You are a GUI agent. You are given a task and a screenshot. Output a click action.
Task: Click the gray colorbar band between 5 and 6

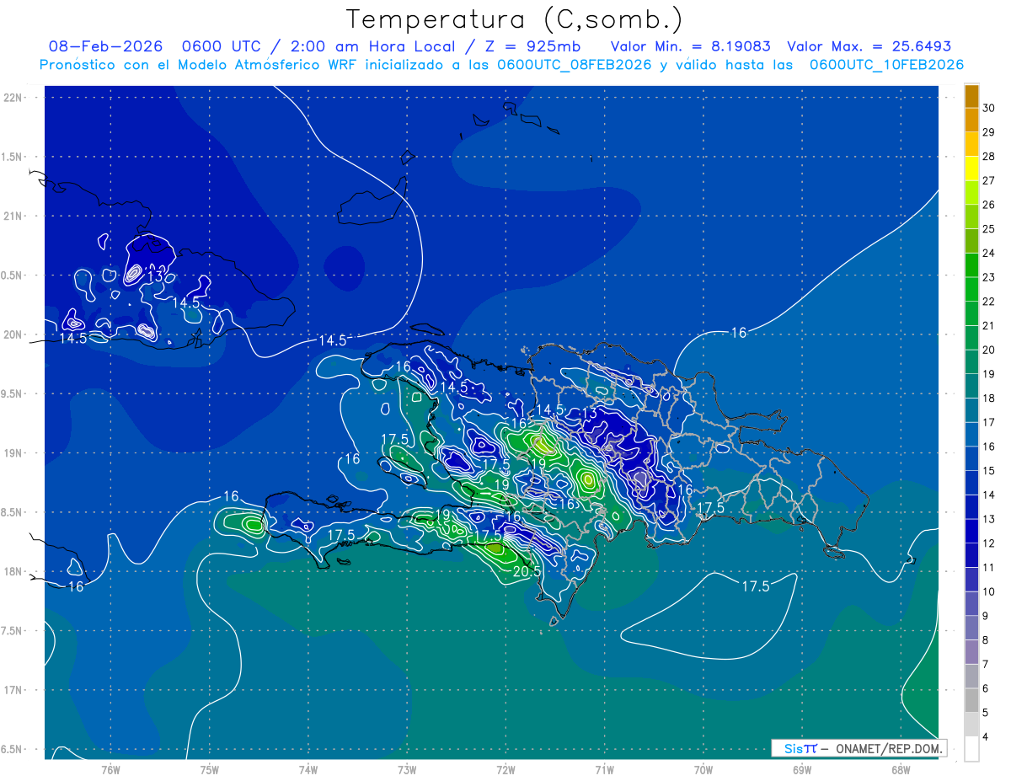pos(971,700)
